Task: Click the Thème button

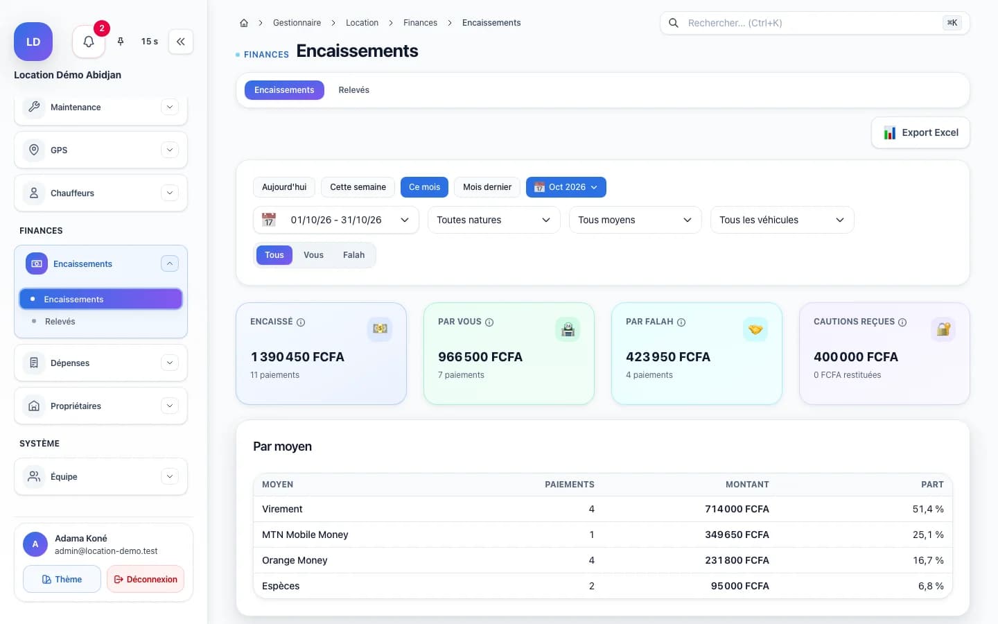Action: pos(62,579)
